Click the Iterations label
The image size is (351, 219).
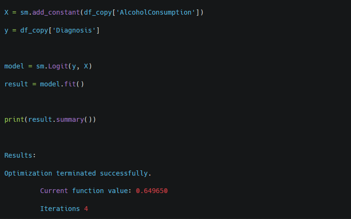pos(60,209)
